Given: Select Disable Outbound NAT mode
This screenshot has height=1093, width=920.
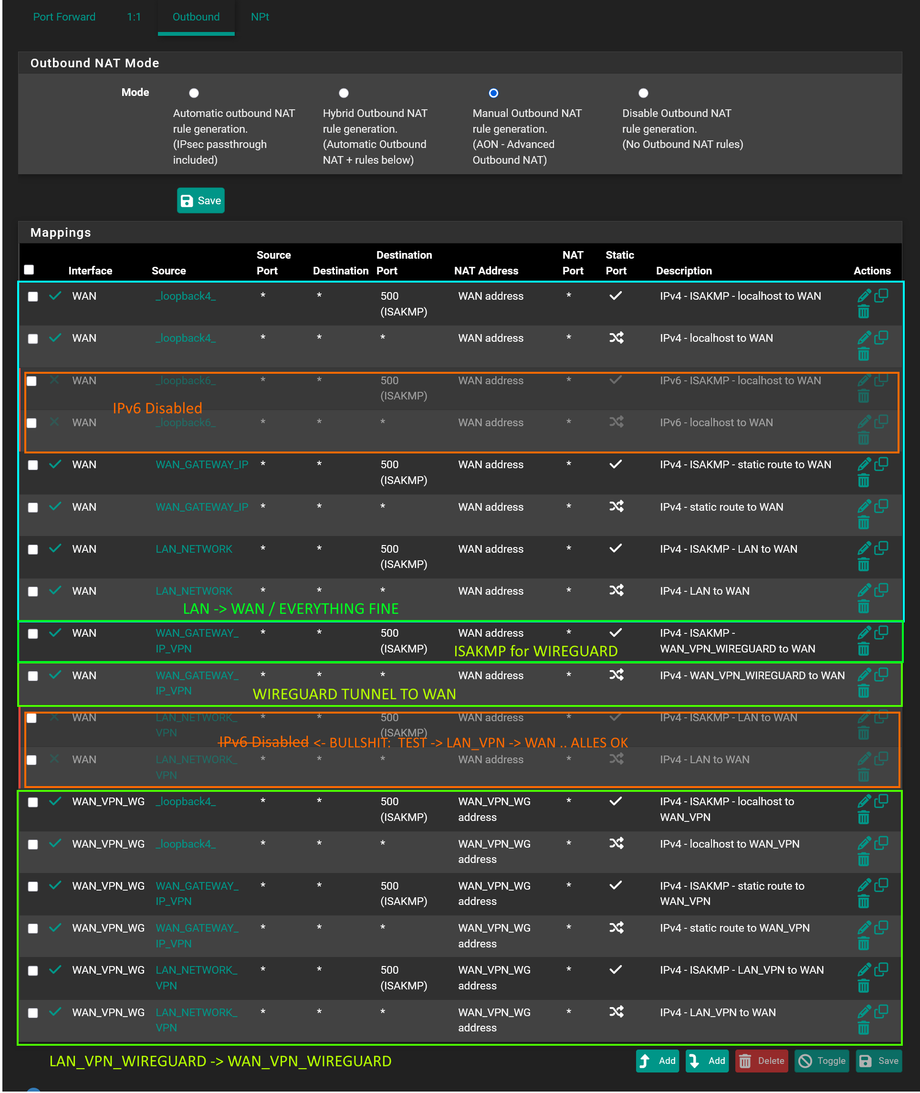Looking at the screenshot, I should (644, 94).
